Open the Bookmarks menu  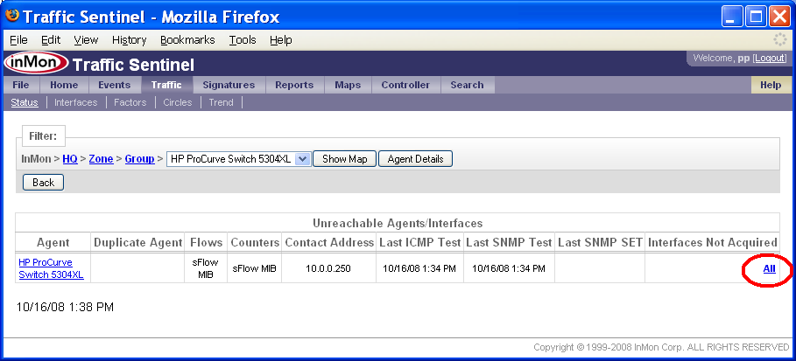tap(187, 40)
